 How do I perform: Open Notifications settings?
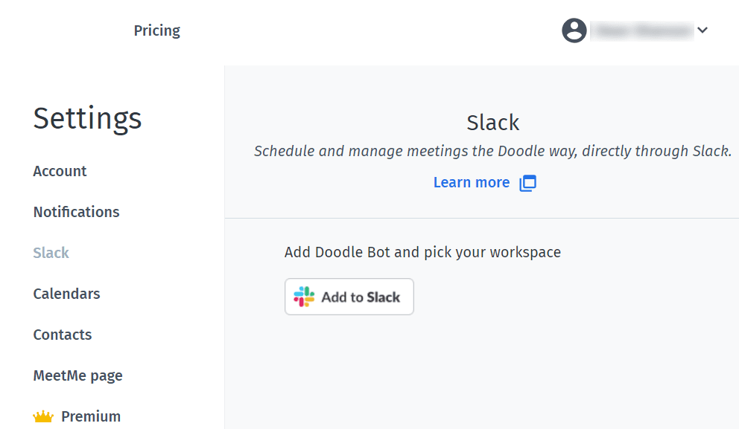pyautogui.click(x=76, y=212)
